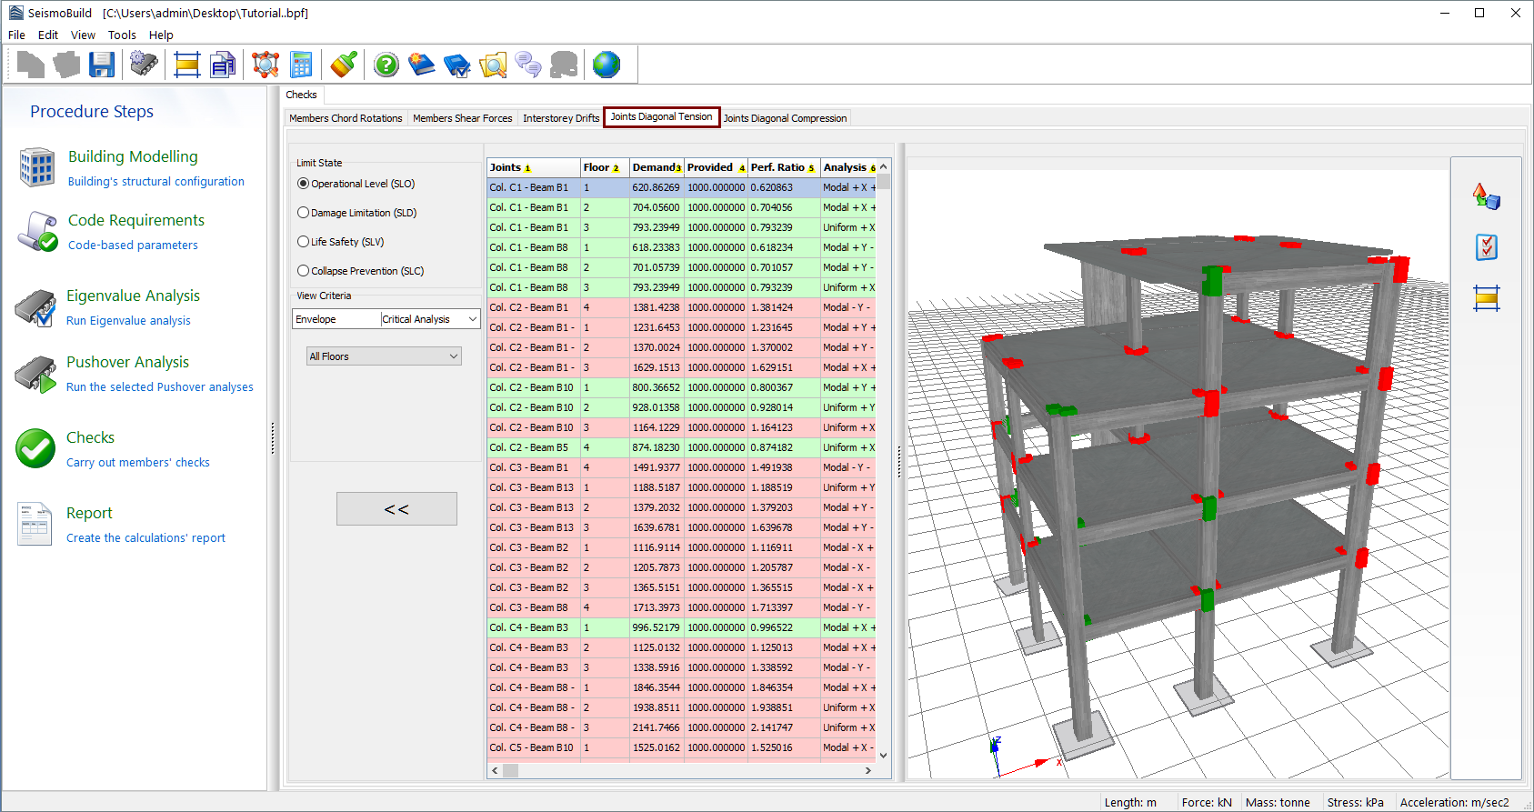Switch to the Interstorey Drifts tab
Image resolution: width=1534 pixels, height=812 pixels.
[561, 118]
